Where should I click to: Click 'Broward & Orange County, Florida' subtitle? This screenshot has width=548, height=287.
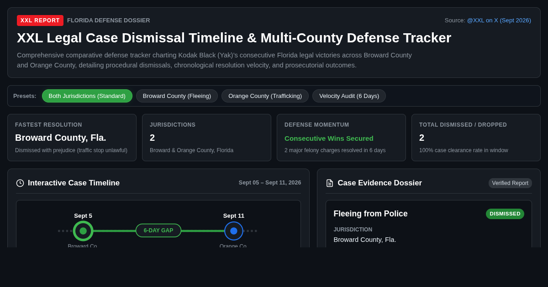click(x=191, y=150)
